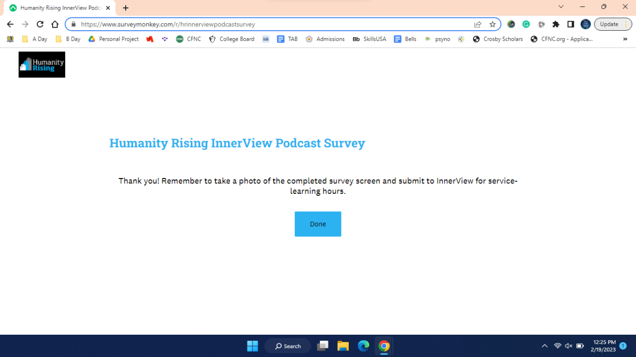Open the Crosby Scholars bookmark
This screenshot has height=357, width=636.
498,39
